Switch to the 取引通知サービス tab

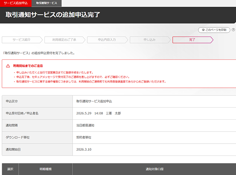(x=47, y=3)
